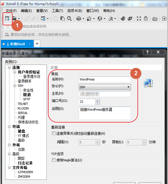Select 安全性 under SSH

coord(28,90)
